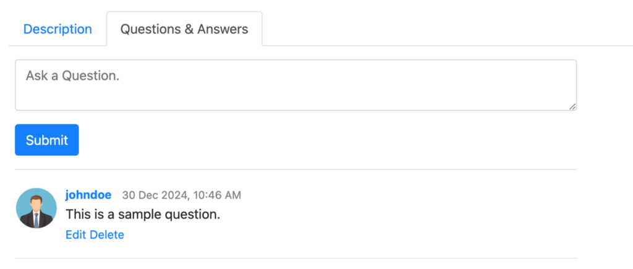Click the 10:46 AM post time label
The image size is (633, 269).
[217, 195]
